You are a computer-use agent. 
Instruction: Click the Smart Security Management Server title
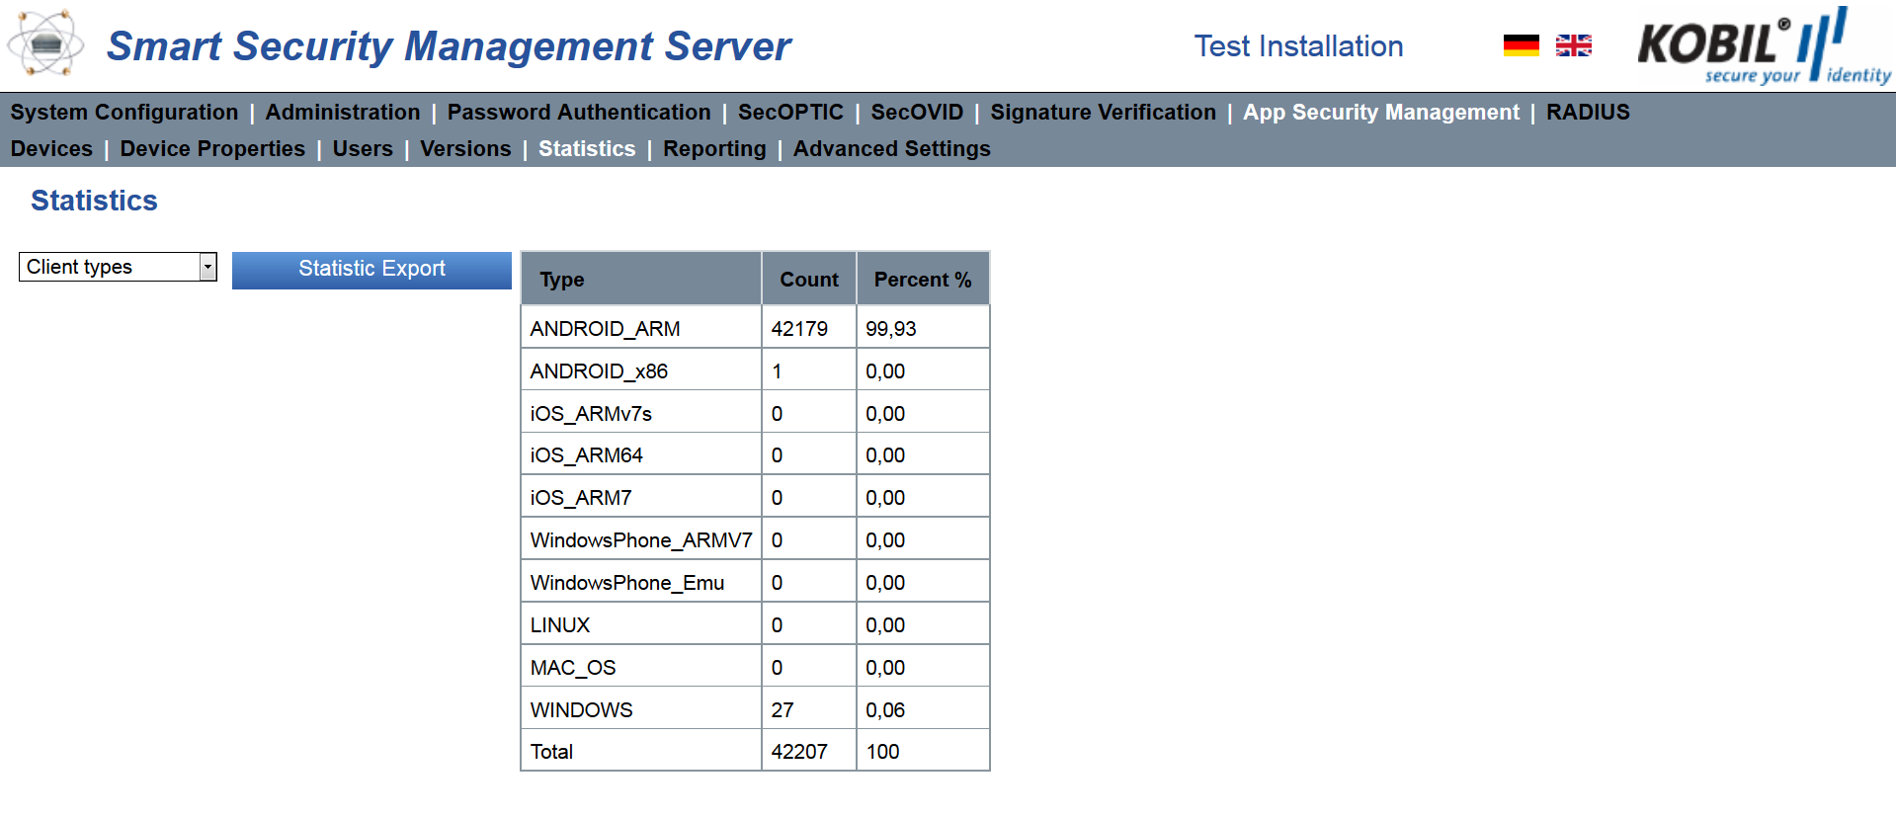[x=449, y=46]
